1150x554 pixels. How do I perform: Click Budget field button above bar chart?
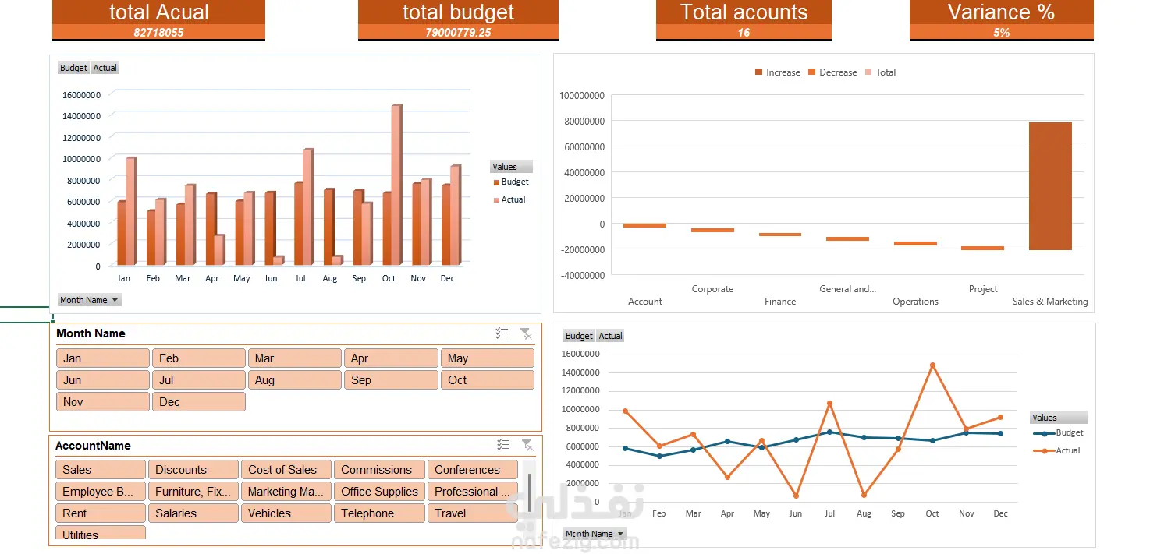point(73,68)
